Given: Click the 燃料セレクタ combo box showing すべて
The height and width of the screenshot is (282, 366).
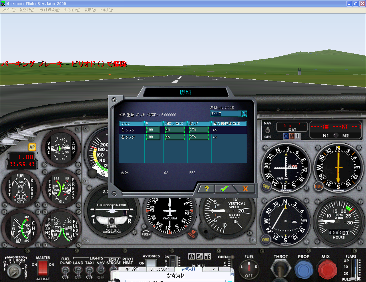Looking at the screenshot, I should pos(226,114).
